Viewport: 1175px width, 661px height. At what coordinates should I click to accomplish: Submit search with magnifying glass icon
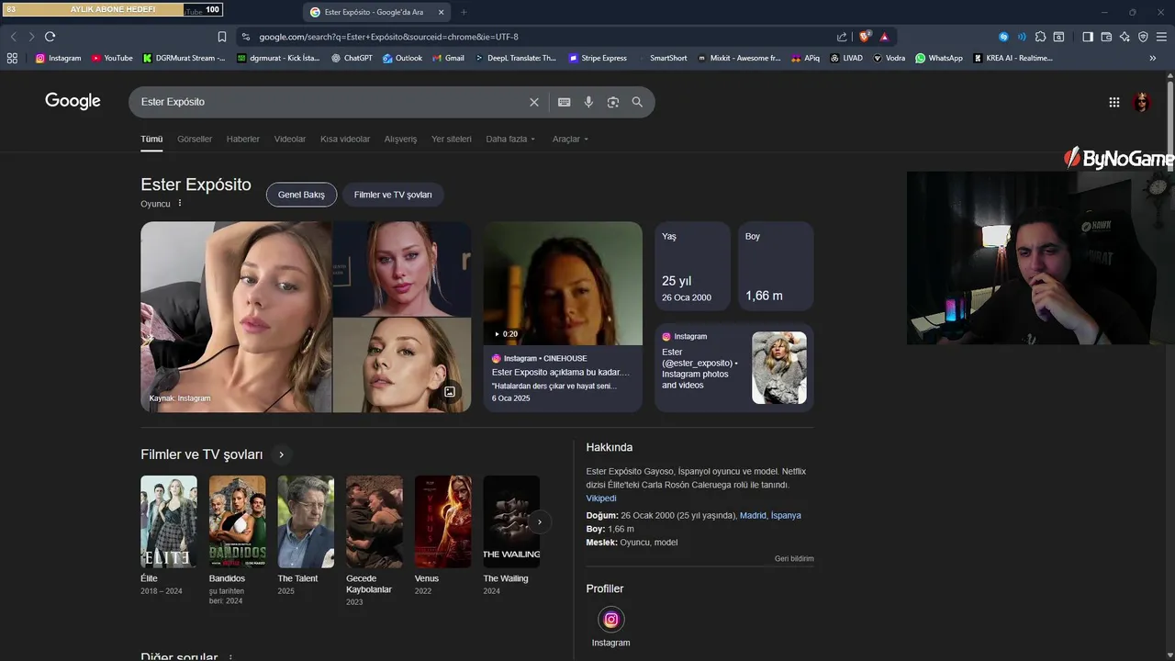tap(637, 102)
